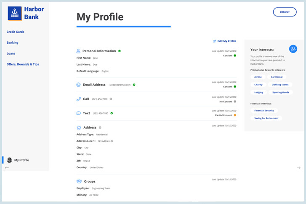Click the green check next to janedoe@email.com
The width and height of the screenshot is (306, 204).
pyautogui.click(x=134, y=85)
